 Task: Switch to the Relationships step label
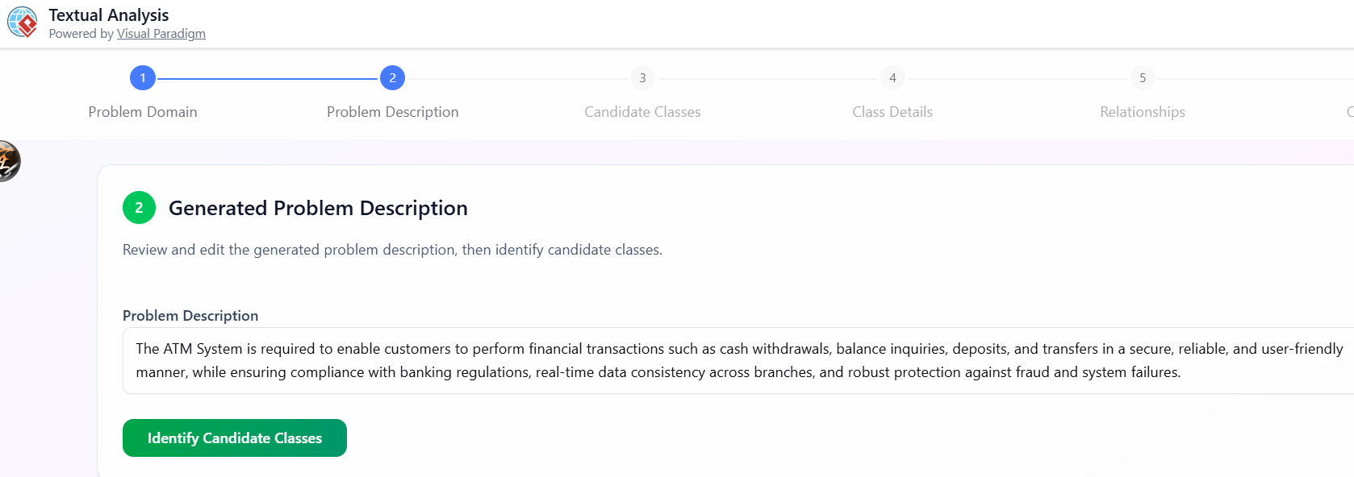point(1143,112)
